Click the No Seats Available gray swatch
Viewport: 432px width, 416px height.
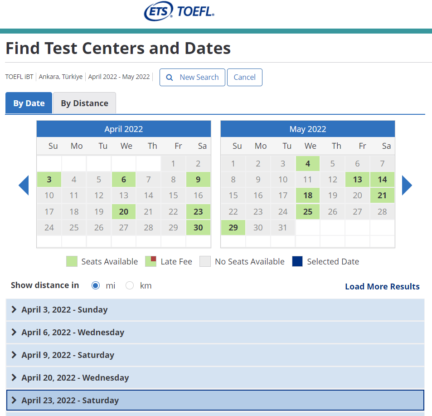[x=205, y=261]
